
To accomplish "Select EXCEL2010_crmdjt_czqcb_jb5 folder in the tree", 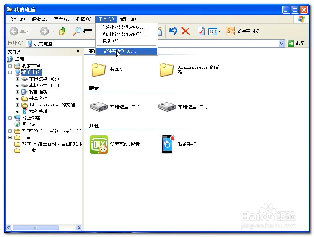I will 52,131.
